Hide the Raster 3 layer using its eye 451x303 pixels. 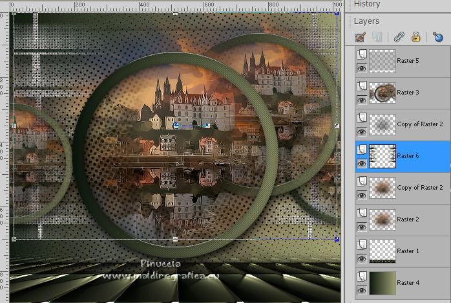[362, 100]
